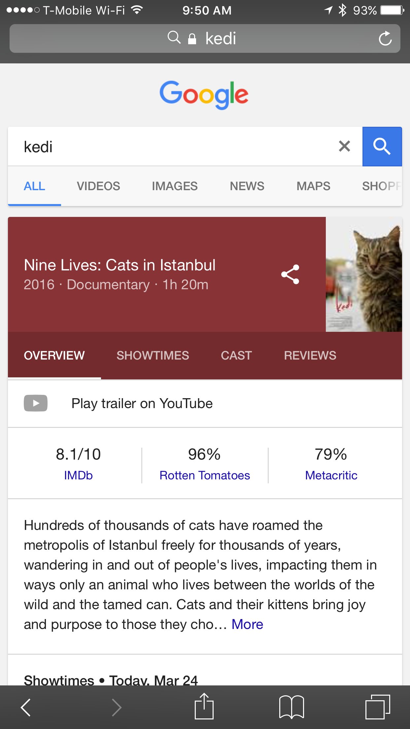
Task: Open the IMDb rating link
Action: [78, 475]
